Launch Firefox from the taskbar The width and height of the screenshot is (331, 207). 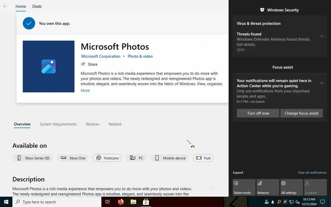(121, 202)
